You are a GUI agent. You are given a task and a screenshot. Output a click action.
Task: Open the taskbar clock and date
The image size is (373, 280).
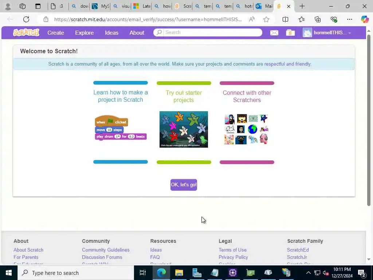click(342, 273)
